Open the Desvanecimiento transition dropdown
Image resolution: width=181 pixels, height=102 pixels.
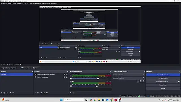(x=129, y=75)
